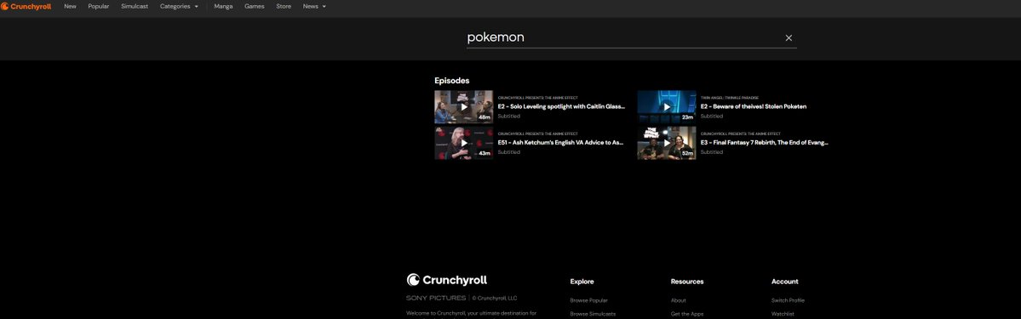Open the About link in the footer
The image size is (1021, 319).
pyautogui.click(x=679, y=300)
